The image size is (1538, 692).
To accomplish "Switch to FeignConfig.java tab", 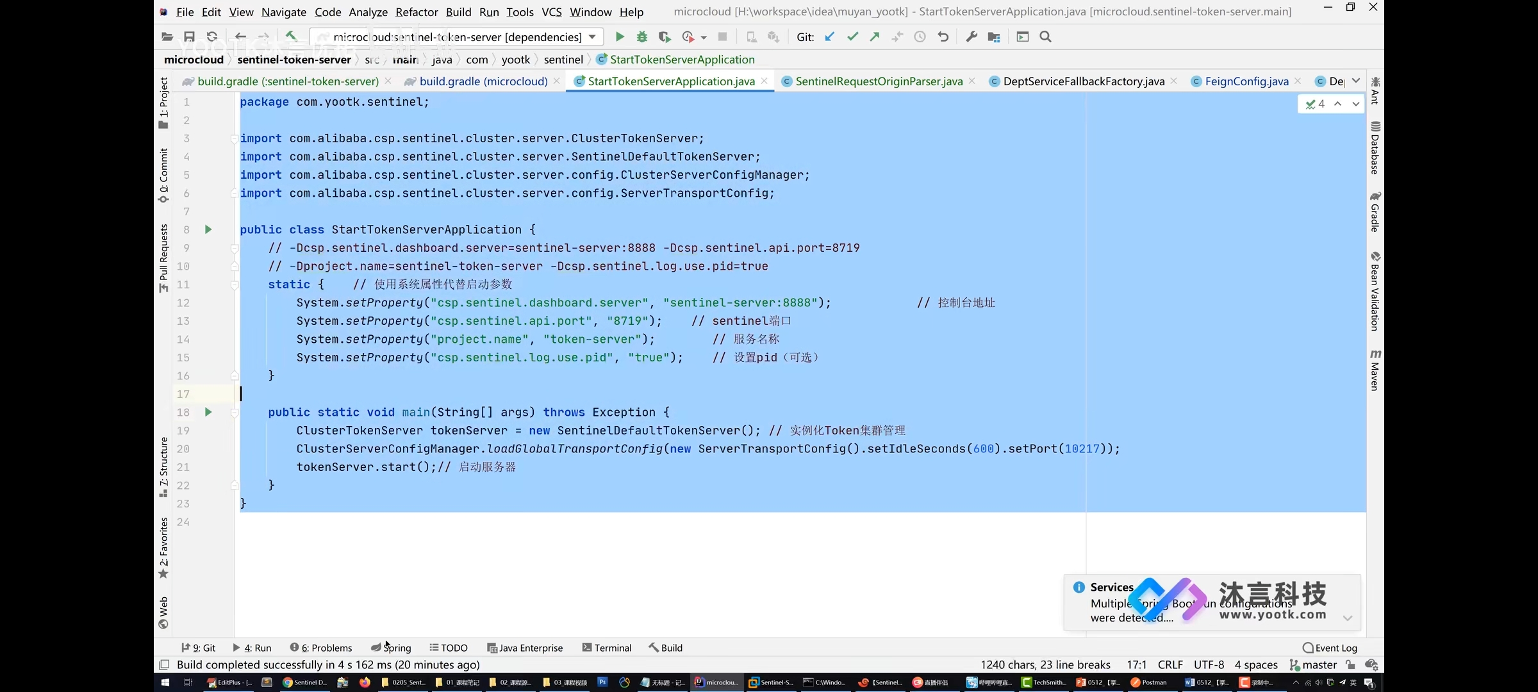I will pos(1246,81).
